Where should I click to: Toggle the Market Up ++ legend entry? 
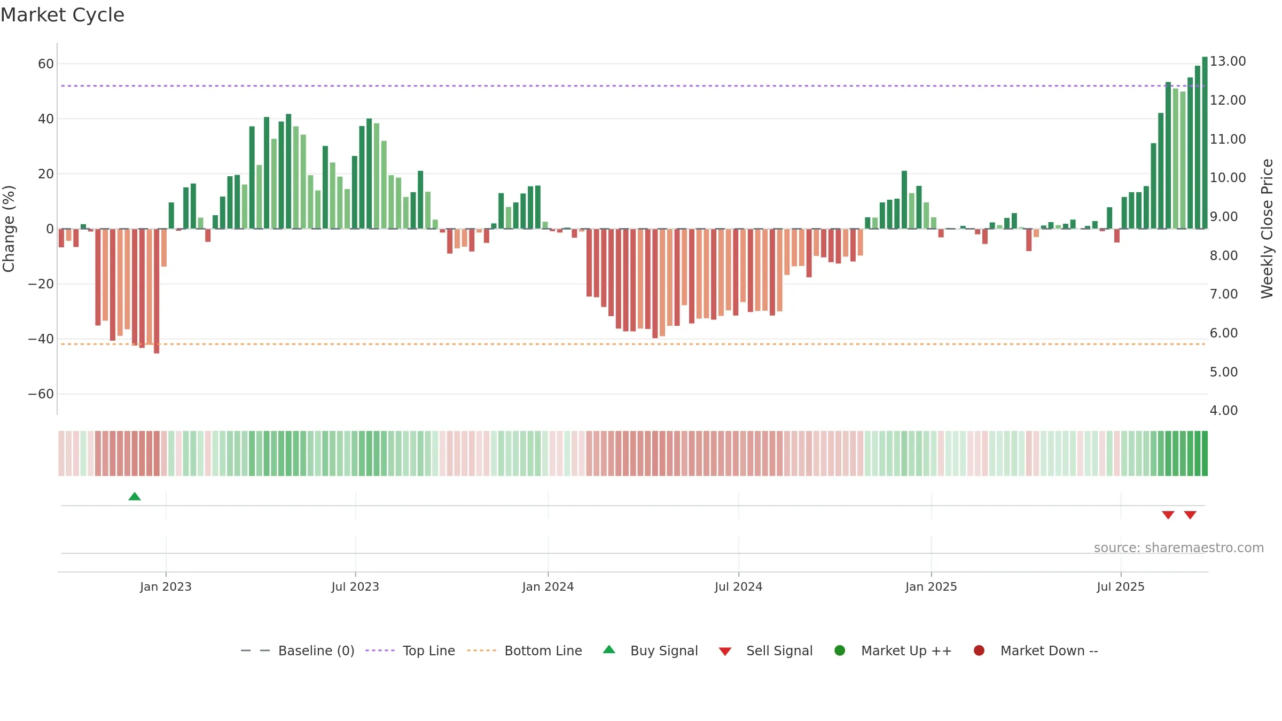[893, 651]
